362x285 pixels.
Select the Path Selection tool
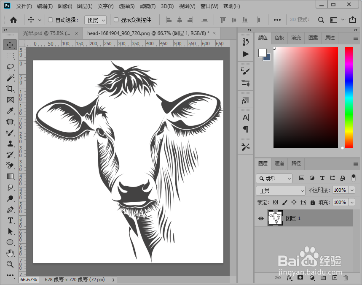pyautogui.click(x=10, y=231)
